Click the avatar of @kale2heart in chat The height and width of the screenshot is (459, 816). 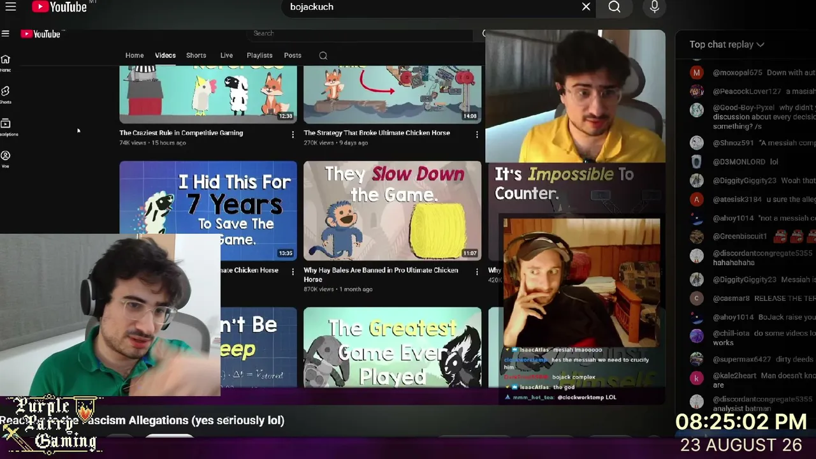[697, 378]
